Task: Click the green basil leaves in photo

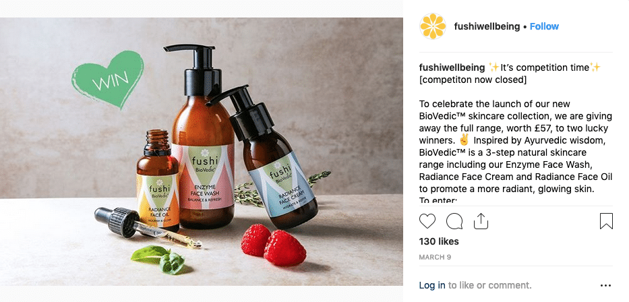Action: [158, 260]
